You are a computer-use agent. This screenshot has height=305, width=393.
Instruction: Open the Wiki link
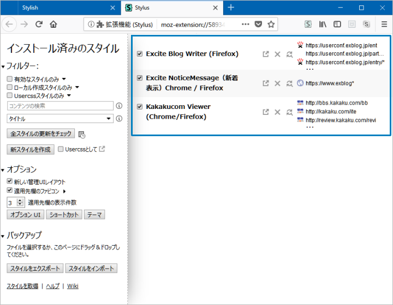73,286
